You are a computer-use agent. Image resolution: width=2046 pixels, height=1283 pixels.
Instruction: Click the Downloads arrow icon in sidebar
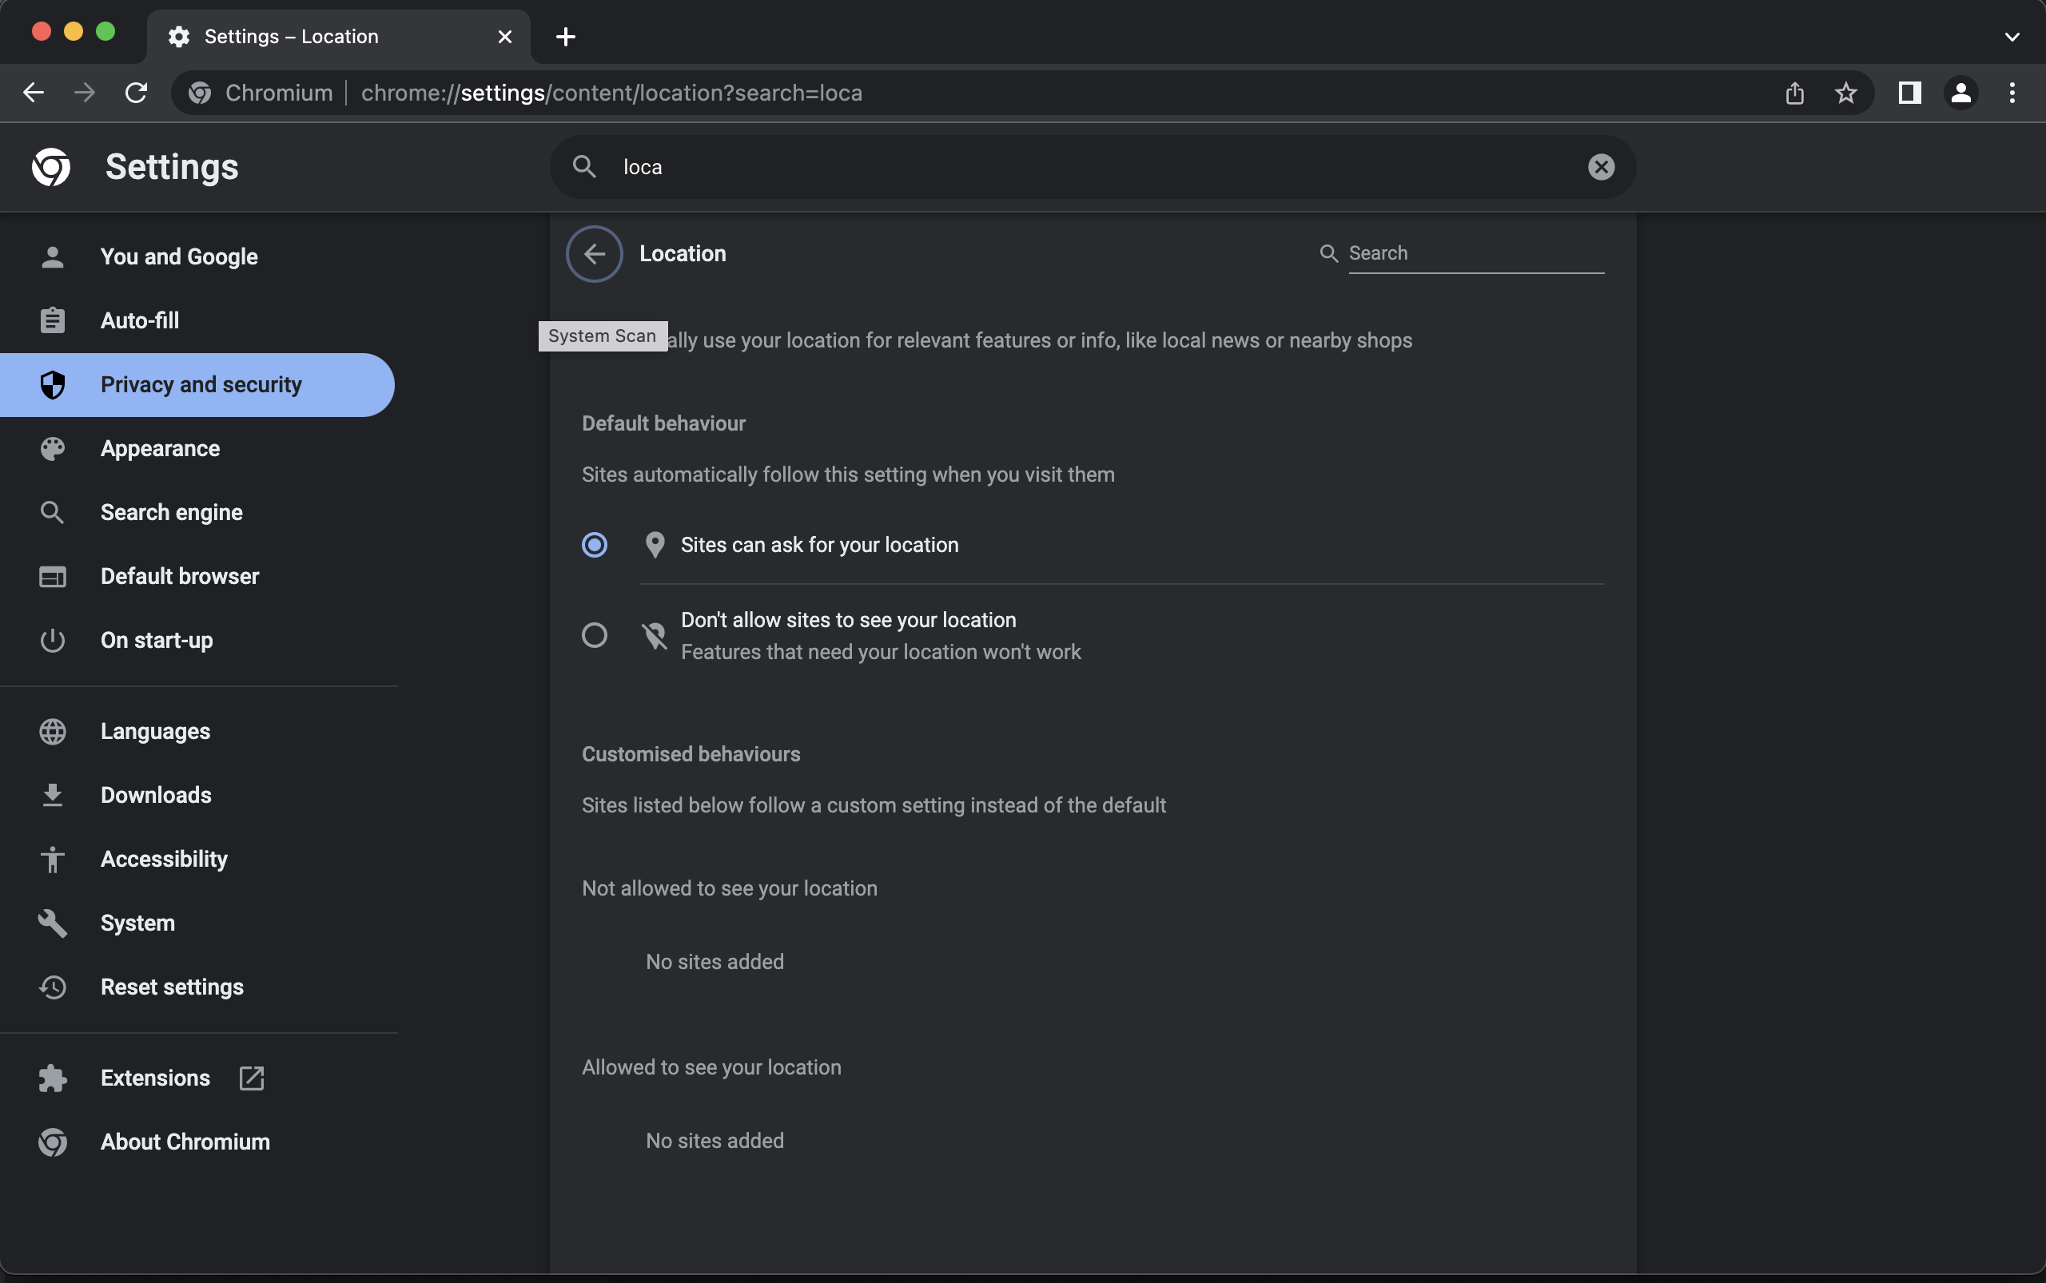pos(53,795)
